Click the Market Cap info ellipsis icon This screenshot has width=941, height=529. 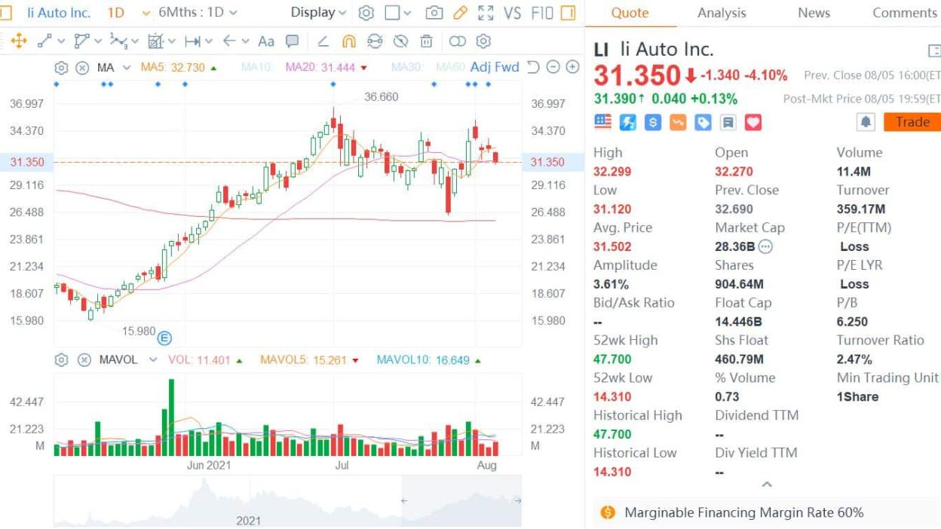click(765, 246)
